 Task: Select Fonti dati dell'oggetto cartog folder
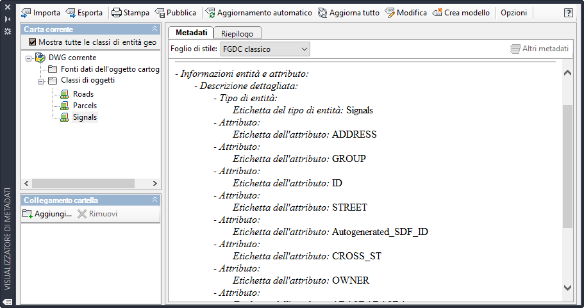(110, 69)
